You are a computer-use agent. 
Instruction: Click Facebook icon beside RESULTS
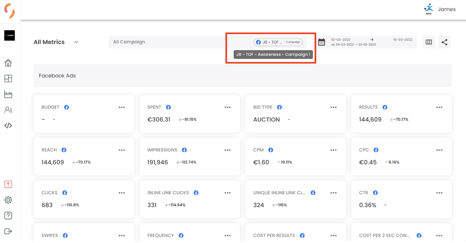(x=385, y=107)
